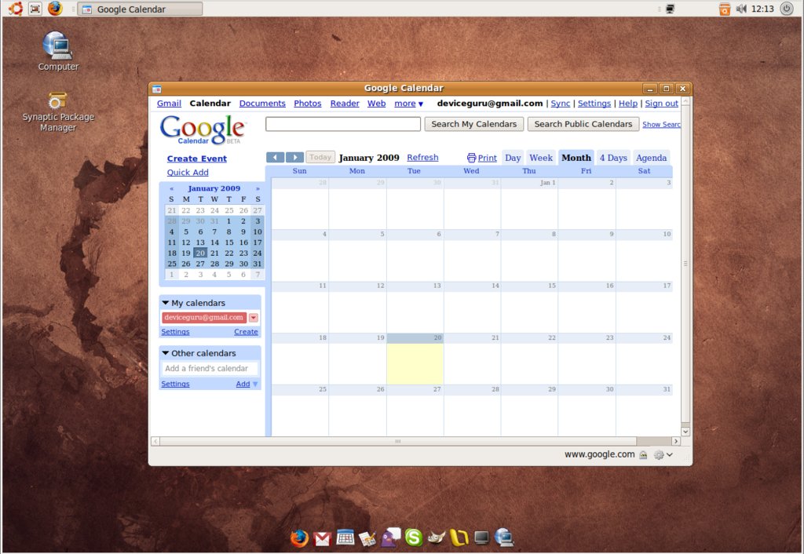Open the Reader link
804x554 pixels.
click(x=345, y=104)
